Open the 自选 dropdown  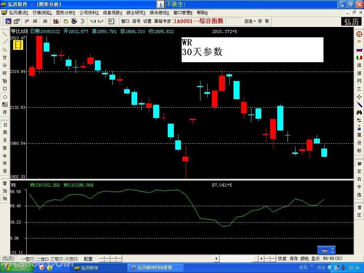(x=250, y=21)
